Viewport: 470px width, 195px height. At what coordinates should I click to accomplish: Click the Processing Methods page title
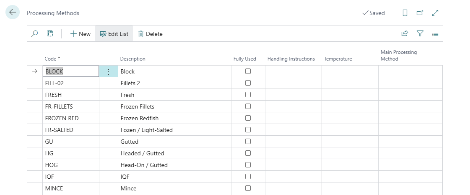pyautogui.click(x=53, y=13)
